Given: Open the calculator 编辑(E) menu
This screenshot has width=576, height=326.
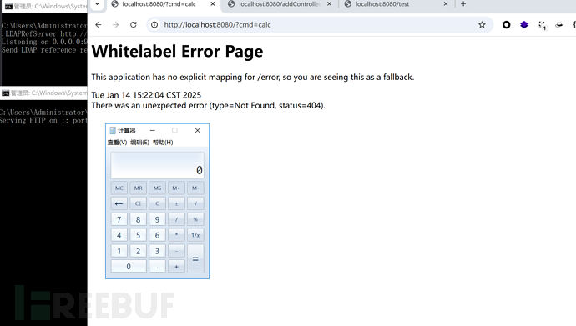Looking at the screenshot, I should [x=139, y=143].
